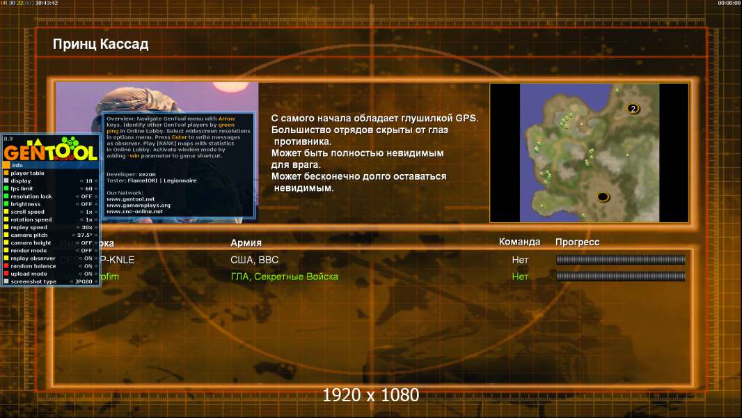Select the screenshot type label
The height and width of the screenshot is (418, 742).
click(33, 281)
